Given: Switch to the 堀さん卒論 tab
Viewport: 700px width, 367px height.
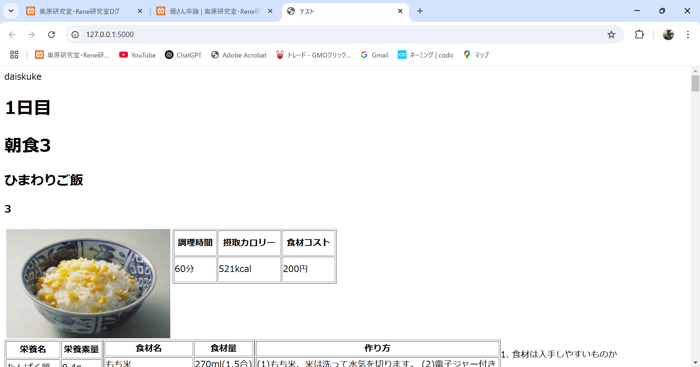Looking at the screenshot, I should [x=211, y=11].
